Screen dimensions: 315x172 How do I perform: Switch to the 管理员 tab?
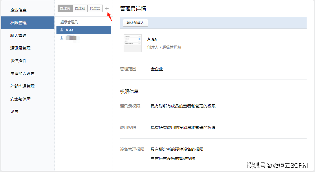(65, 8)
